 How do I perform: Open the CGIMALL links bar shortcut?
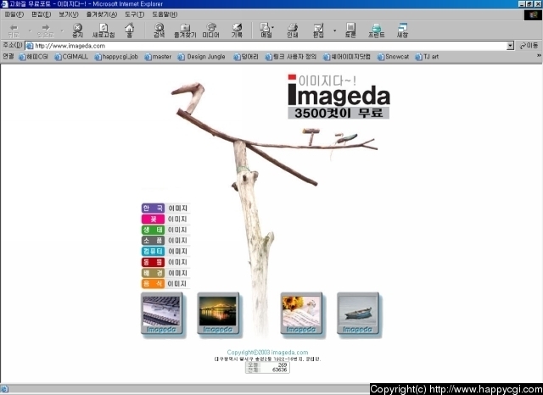pyautogui.click(x=71, y=57)
